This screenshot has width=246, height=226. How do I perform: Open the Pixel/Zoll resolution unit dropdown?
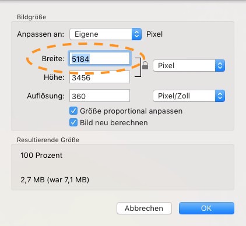click(189, 96)
